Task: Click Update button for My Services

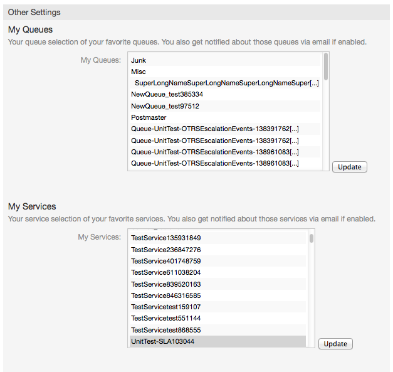Action: [x=335, y=344]
